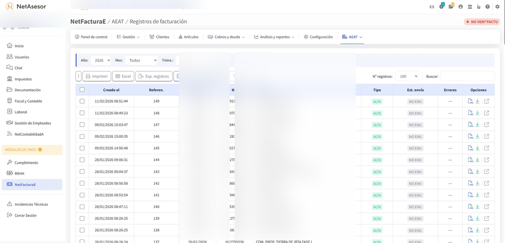Viewport: 505px width, 243px height.
Task: Select the checkbox for record 149
Action: pyautogui.click(x=82, y=101)
